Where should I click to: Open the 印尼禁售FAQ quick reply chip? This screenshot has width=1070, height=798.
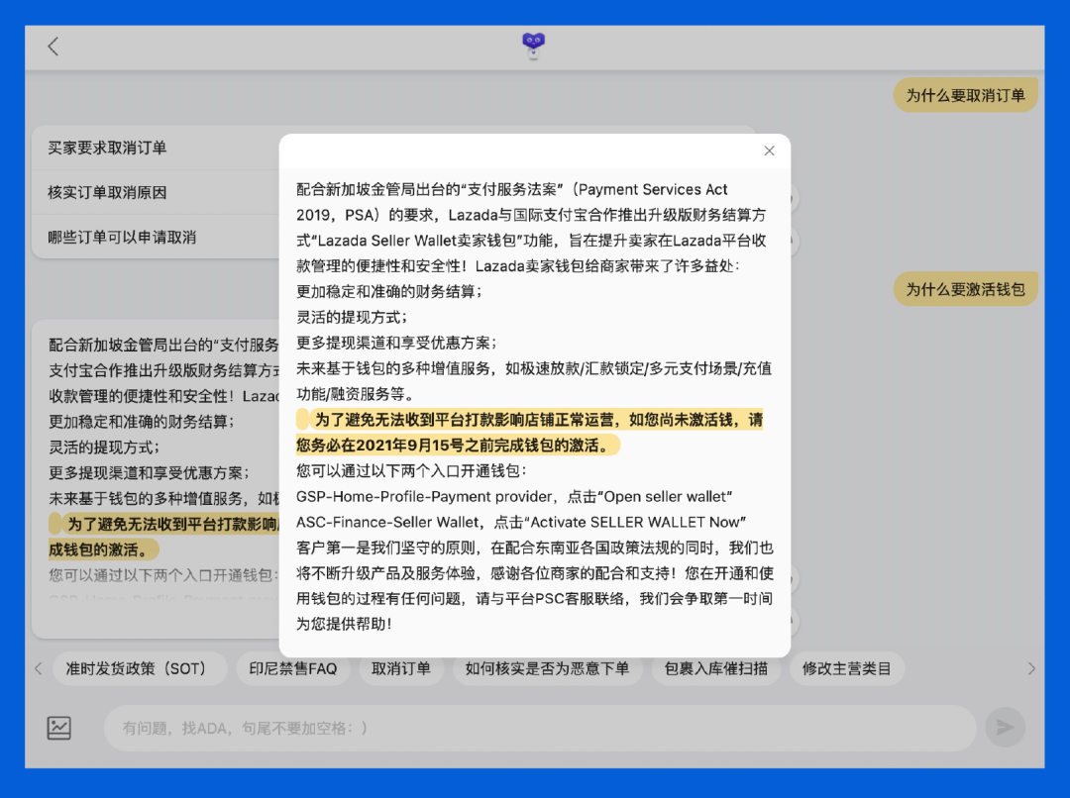pos(294,668)
